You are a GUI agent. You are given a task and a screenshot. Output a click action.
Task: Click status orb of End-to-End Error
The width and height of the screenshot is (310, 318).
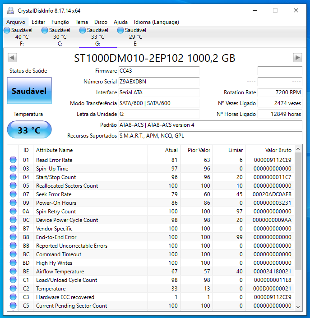tap(13, 237)
